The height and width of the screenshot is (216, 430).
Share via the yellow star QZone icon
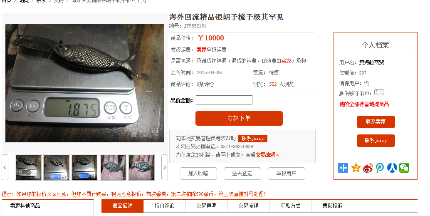(x=356, y=168)
